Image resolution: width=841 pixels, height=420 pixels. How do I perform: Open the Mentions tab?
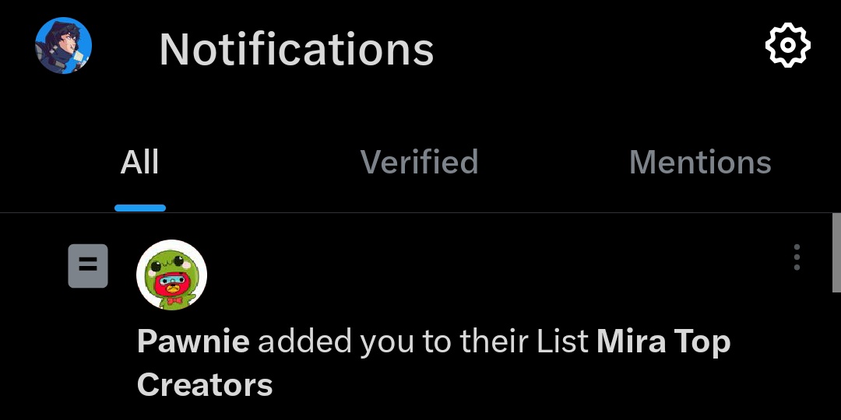point(700,163)
